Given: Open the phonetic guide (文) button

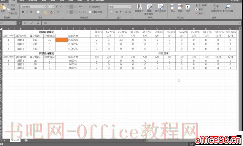Looking at the screenshot, I should (59, 12).
